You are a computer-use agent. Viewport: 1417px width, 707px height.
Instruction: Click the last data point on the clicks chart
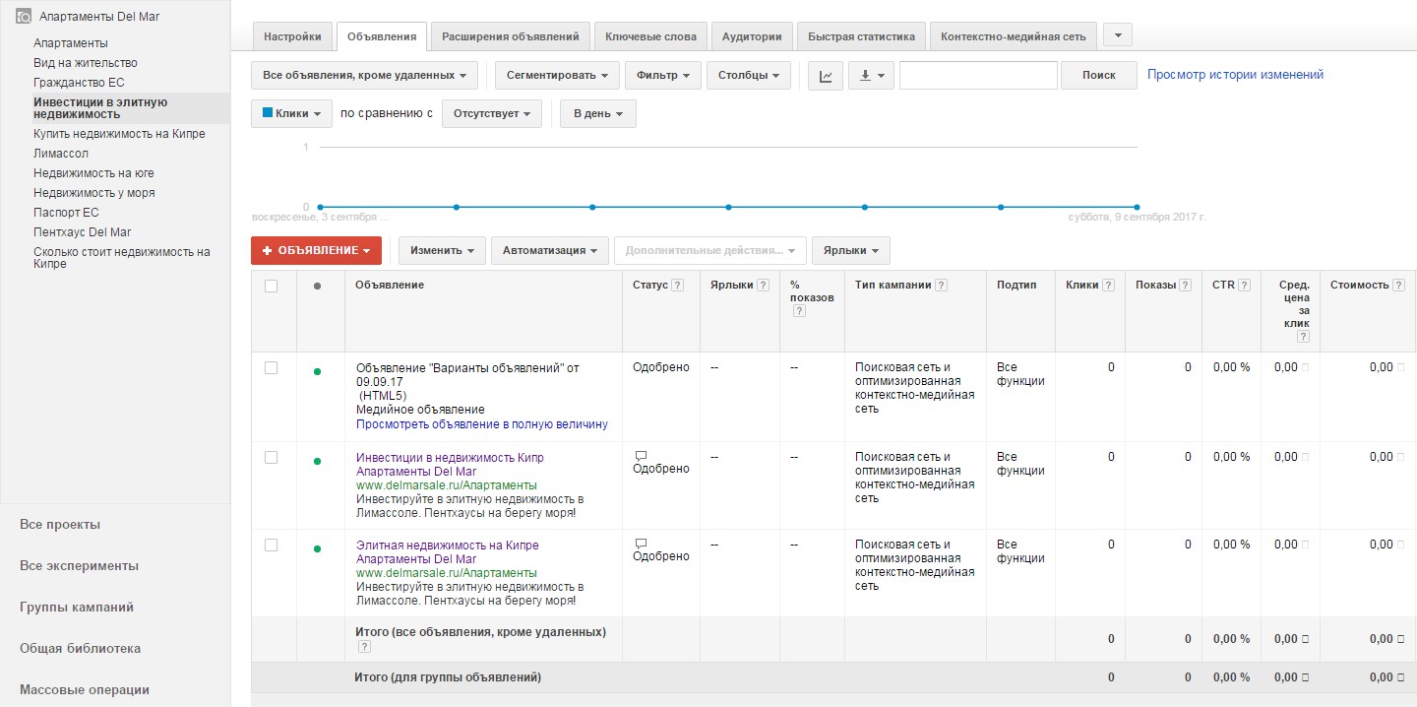point(1137,207)
